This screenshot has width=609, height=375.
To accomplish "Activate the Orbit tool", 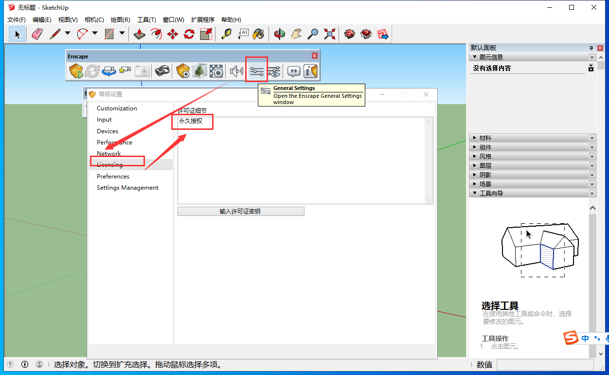I will [279, 34].
